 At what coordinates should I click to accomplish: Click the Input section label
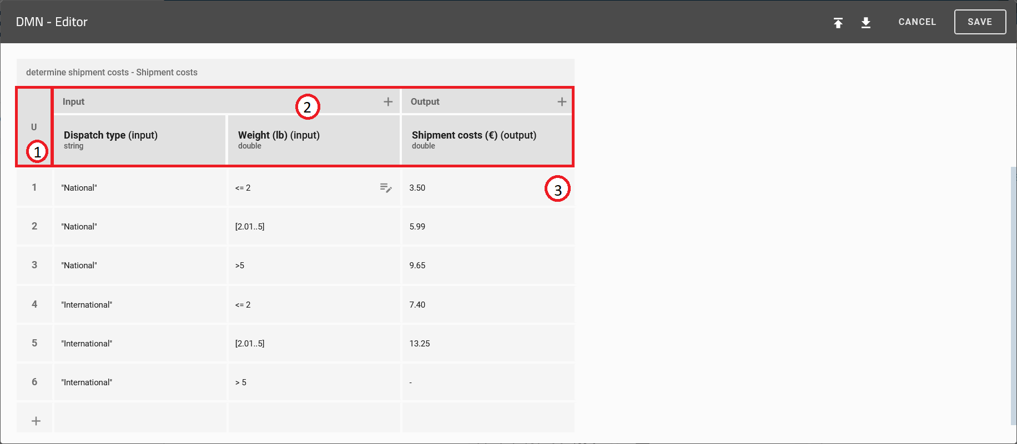73,101
